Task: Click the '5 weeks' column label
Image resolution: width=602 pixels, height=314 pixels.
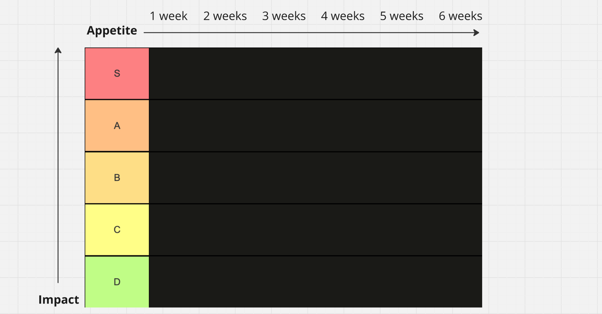Action: point(401,16)
